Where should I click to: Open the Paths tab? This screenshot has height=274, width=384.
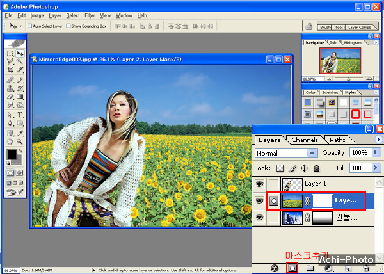pos(337,140)
